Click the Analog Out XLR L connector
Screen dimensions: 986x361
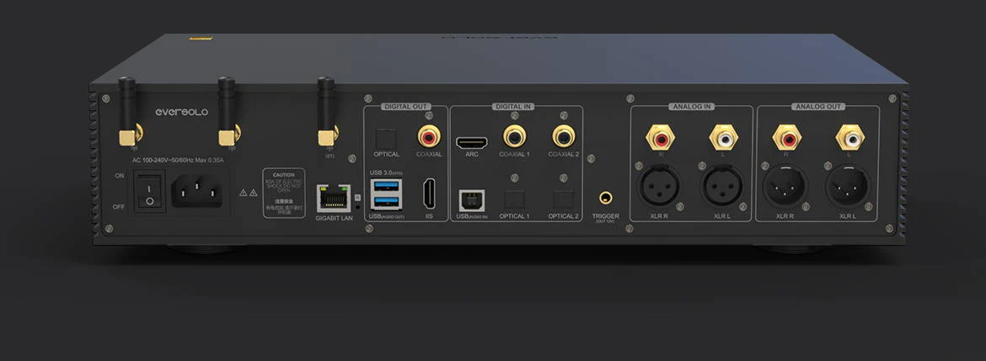coord(848,187)
